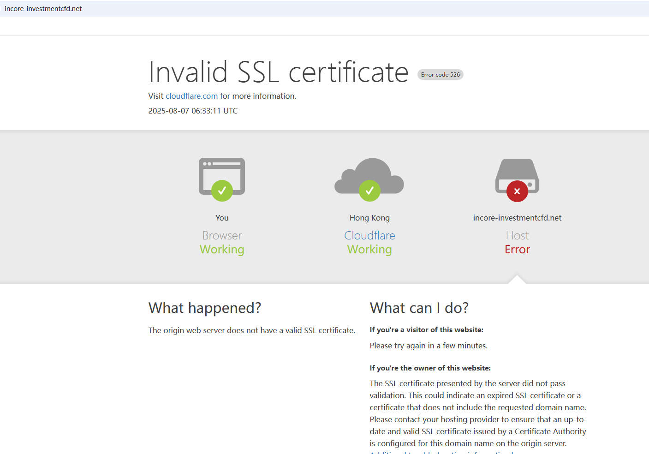Click the green Working text under Browser
649x454 pixels.
222,250
